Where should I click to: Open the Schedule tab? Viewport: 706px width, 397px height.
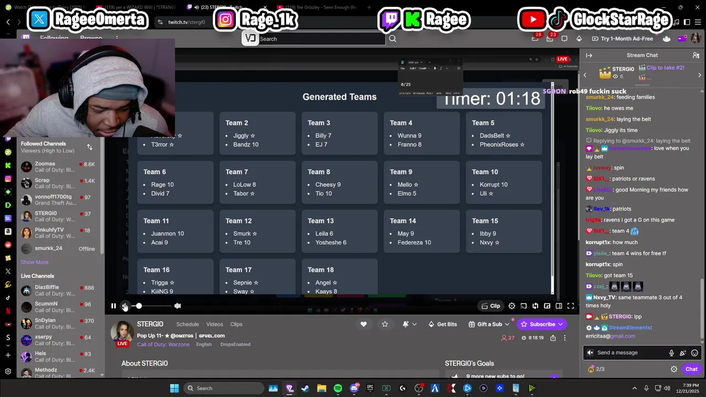click(188, 324)
